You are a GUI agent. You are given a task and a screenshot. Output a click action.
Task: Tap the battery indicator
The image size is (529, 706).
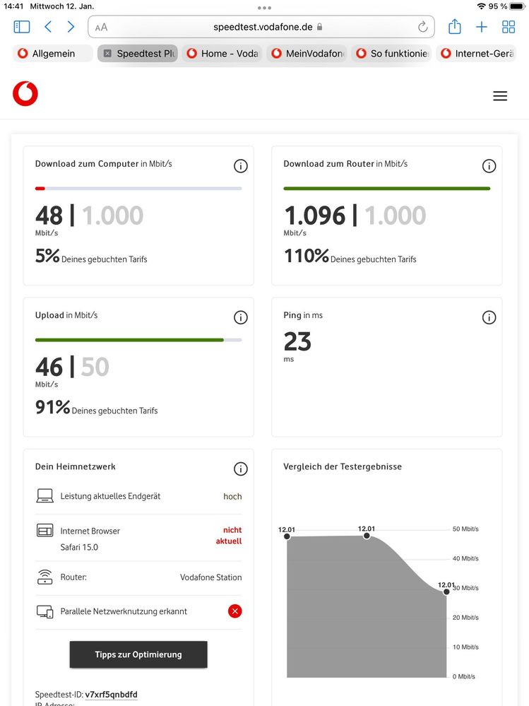[x=517, y=6]
